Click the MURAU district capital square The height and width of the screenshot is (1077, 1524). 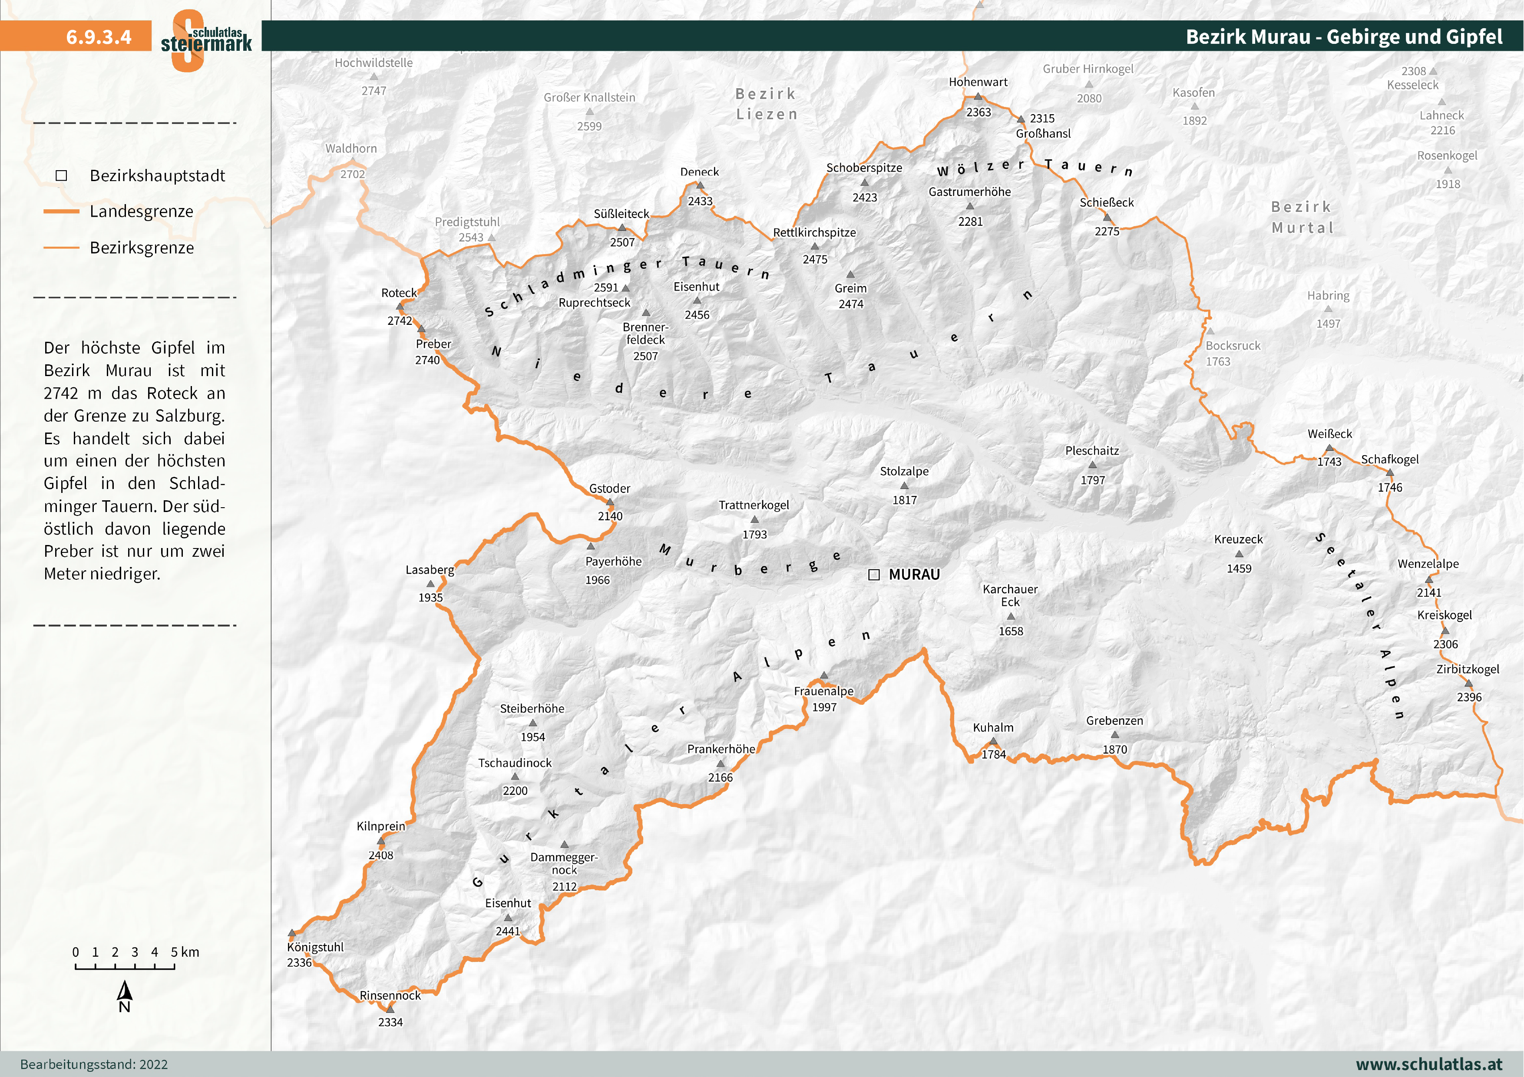click(x=875, y=575)
